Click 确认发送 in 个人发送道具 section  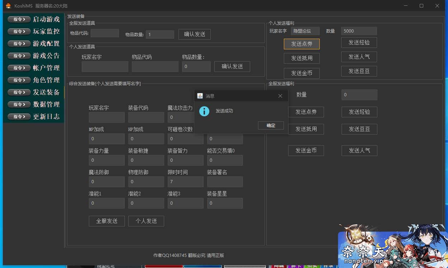pos(232,67)
